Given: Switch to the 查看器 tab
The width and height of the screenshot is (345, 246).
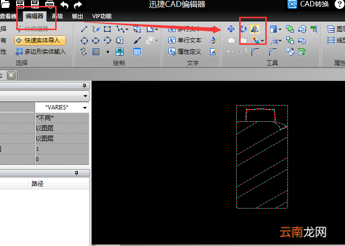Looking at the screenshot, I should tap(8, 16).
